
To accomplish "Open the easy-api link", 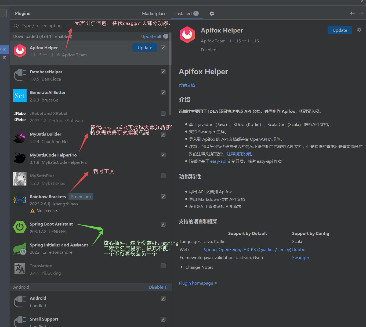I will click(x=218, y=161).
